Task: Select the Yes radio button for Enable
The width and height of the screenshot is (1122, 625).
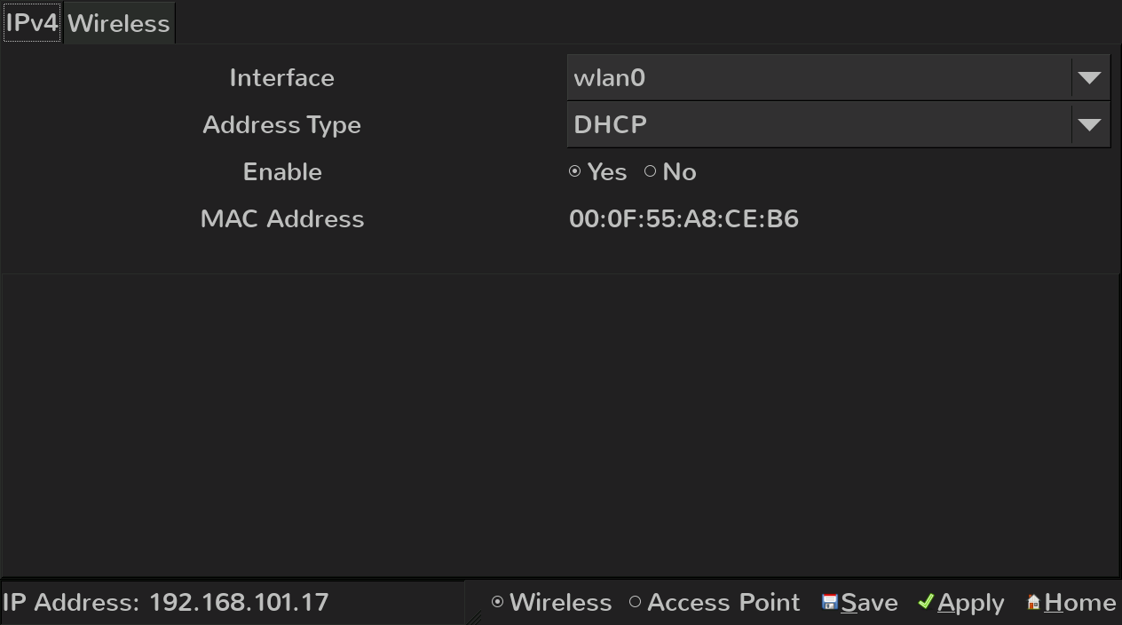Action: 575,171
